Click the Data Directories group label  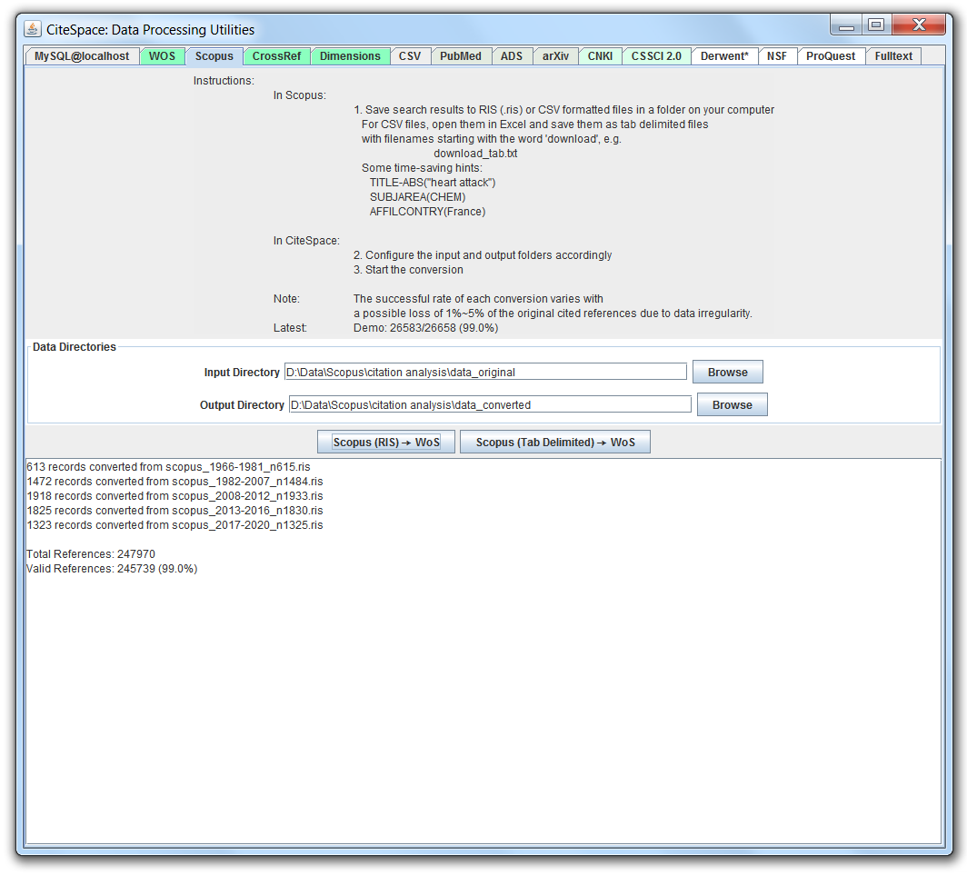point(74,347)
